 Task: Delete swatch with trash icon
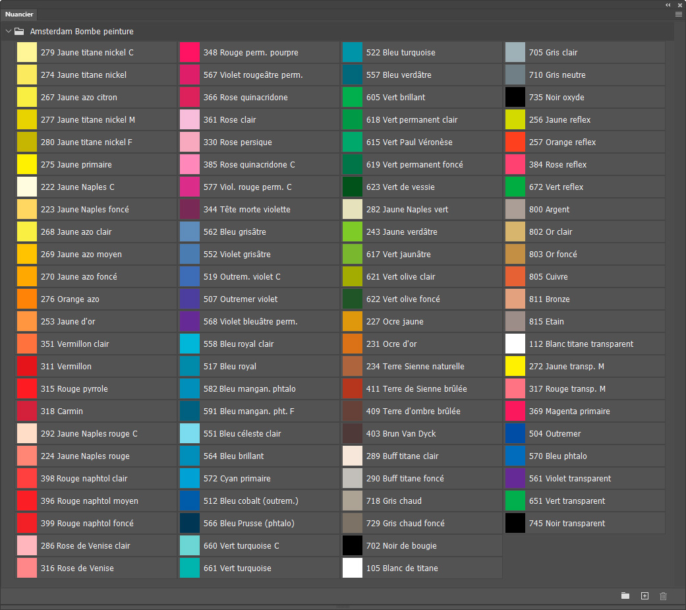(x=663, y=595)
